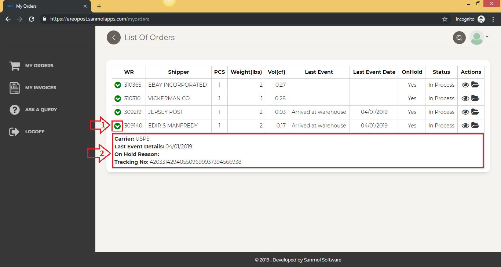
Task: Open the Chrome three-dot menu
Action: tap(493, 19)
